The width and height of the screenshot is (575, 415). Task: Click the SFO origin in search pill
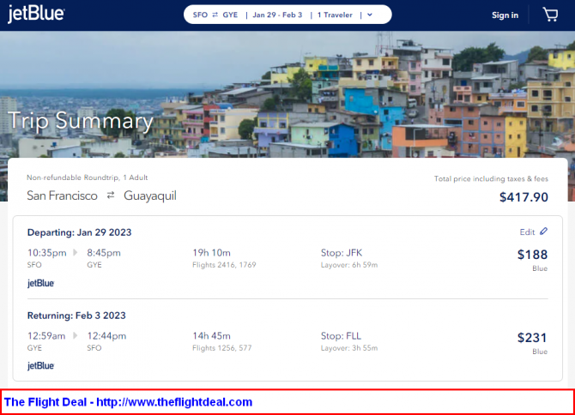[x=200, y=15]
